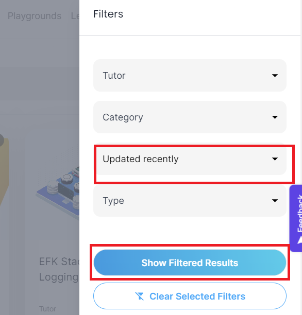The width and height of the screenshot is (302, 315).
Task: Click the Updated recently caret icon
Action: click(x=275, y=159)
